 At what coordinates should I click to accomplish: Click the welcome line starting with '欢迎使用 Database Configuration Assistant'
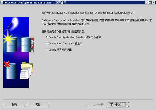click(x=87, y=13)
